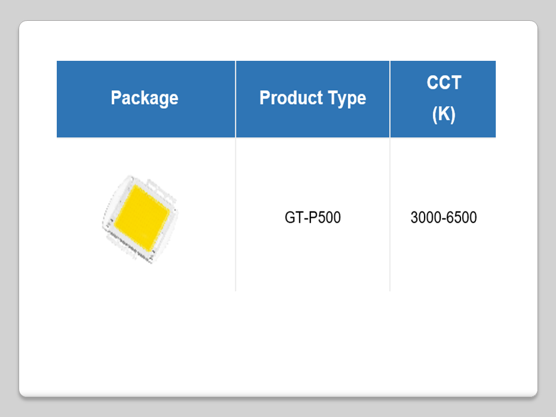Click the white margin right of the CCT column
The image size is (556, 417).
pos(517,214)
